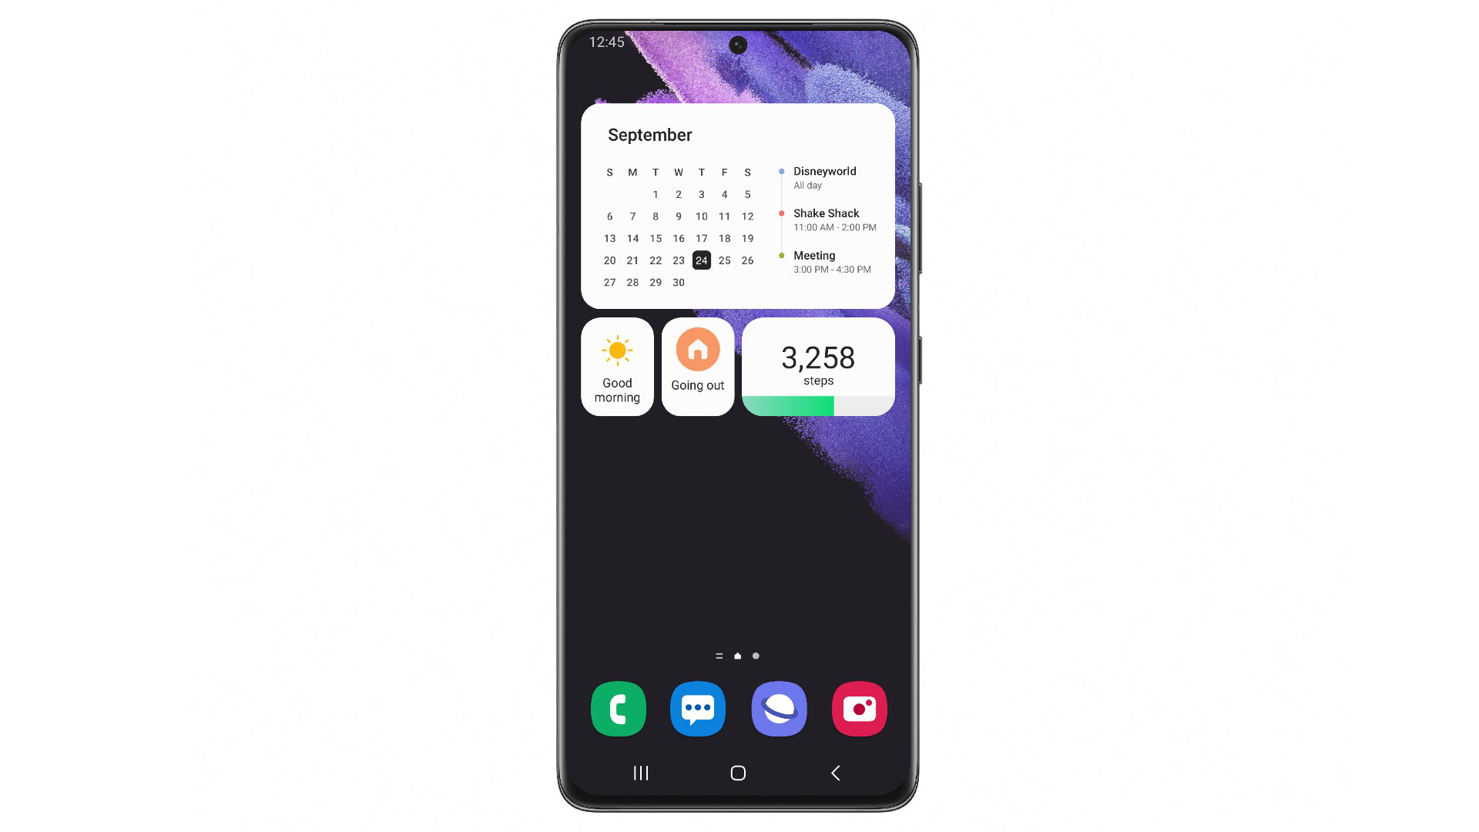The image size is (1479, 832).
Task: Open the Phone app
Action: point(618,708)
